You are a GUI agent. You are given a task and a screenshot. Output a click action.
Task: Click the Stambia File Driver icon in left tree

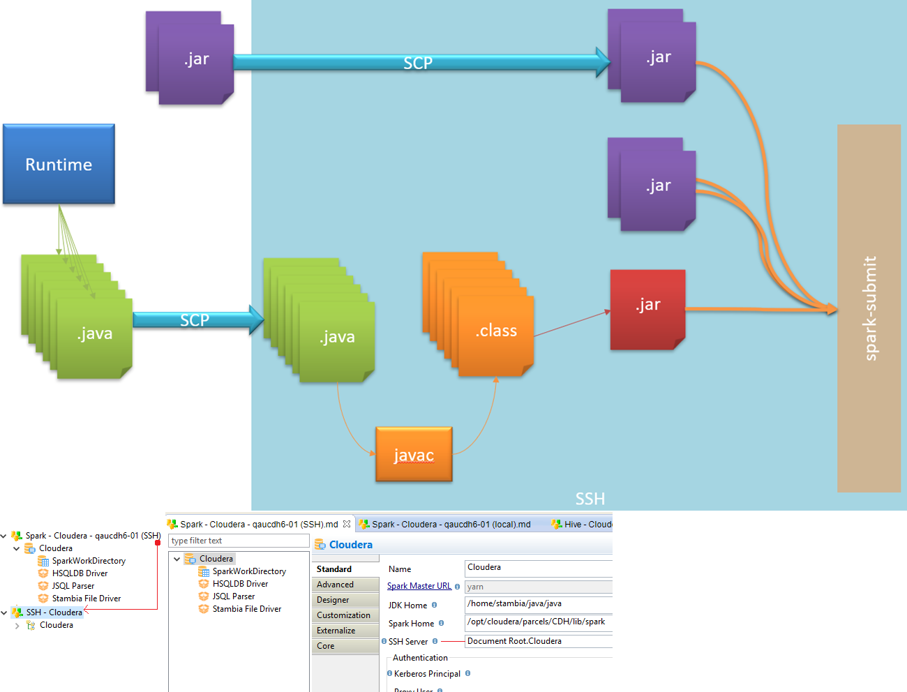43,599
